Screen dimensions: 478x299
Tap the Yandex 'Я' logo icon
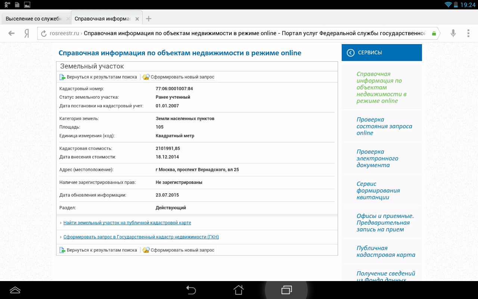(x=27, y=33)
